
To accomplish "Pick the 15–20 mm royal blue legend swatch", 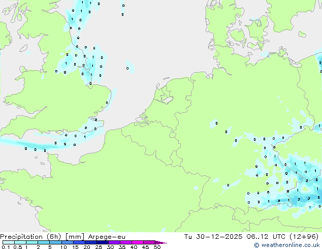I will [x=79, y=242].
